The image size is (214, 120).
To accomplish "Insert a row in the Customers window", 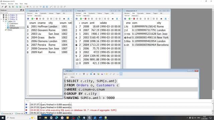I will (32, 19).
